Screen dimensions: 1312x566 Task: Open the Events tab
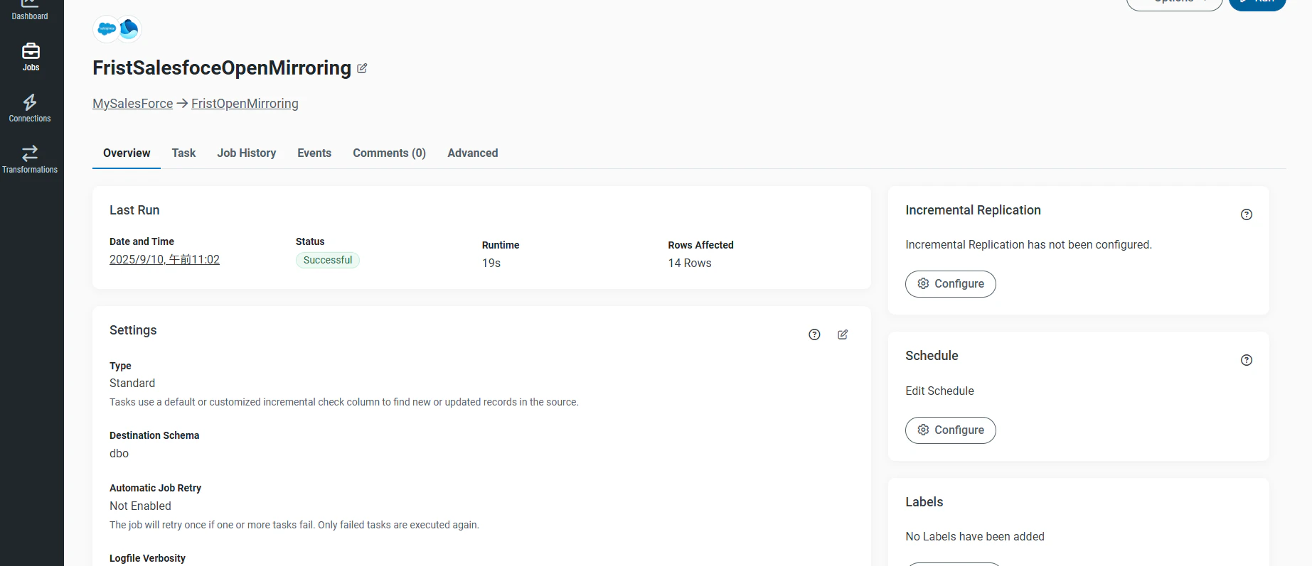click(314, 153)
